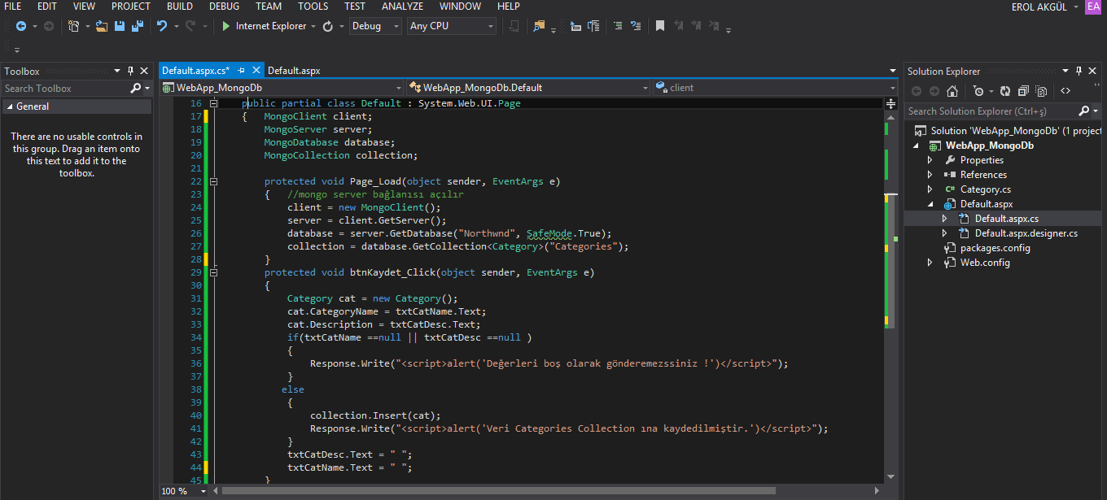The width and height of the screenshot is (1107, 500).
Task: Click the Open File toolbar icon
Action: point(102,26)
